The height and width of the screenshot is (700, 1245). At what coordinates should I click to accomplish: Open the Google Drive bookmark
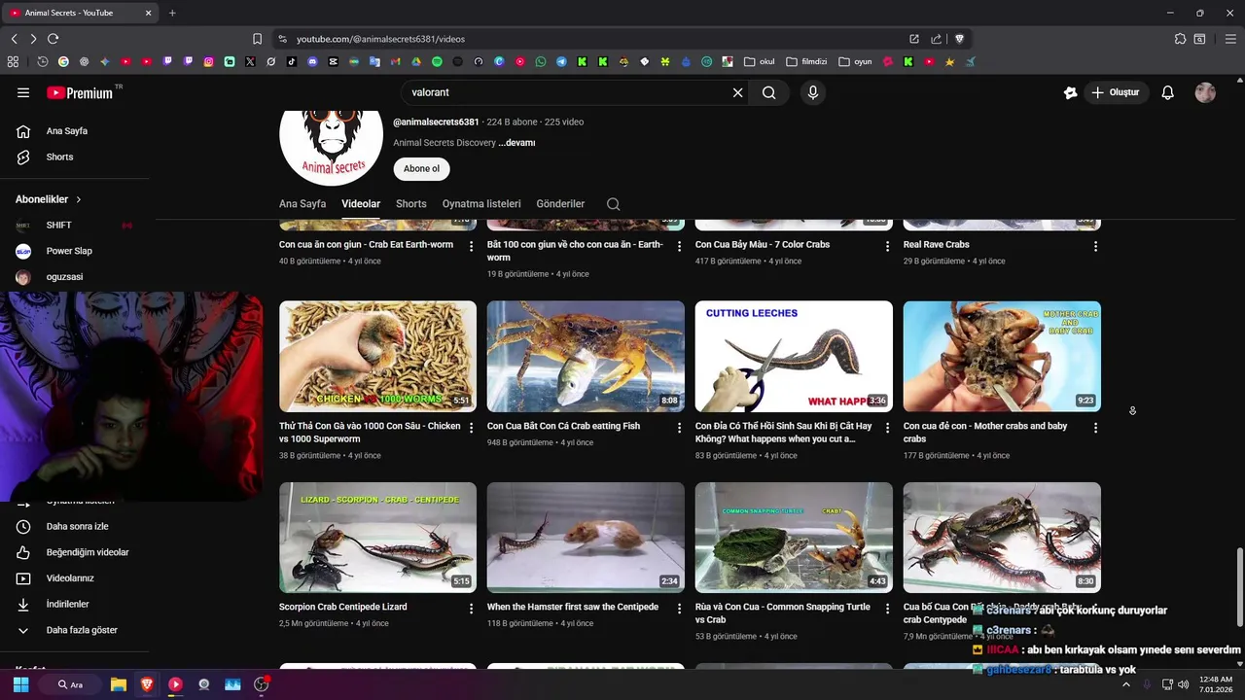tap(416, 61)
